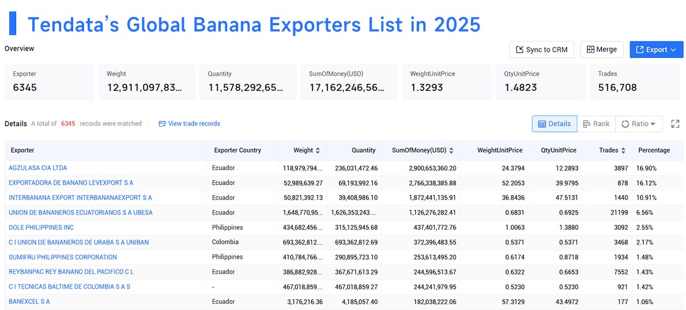Toggle fullscreen expand icon for table
This screenshot has height=310, width=686.
(675, 124)
